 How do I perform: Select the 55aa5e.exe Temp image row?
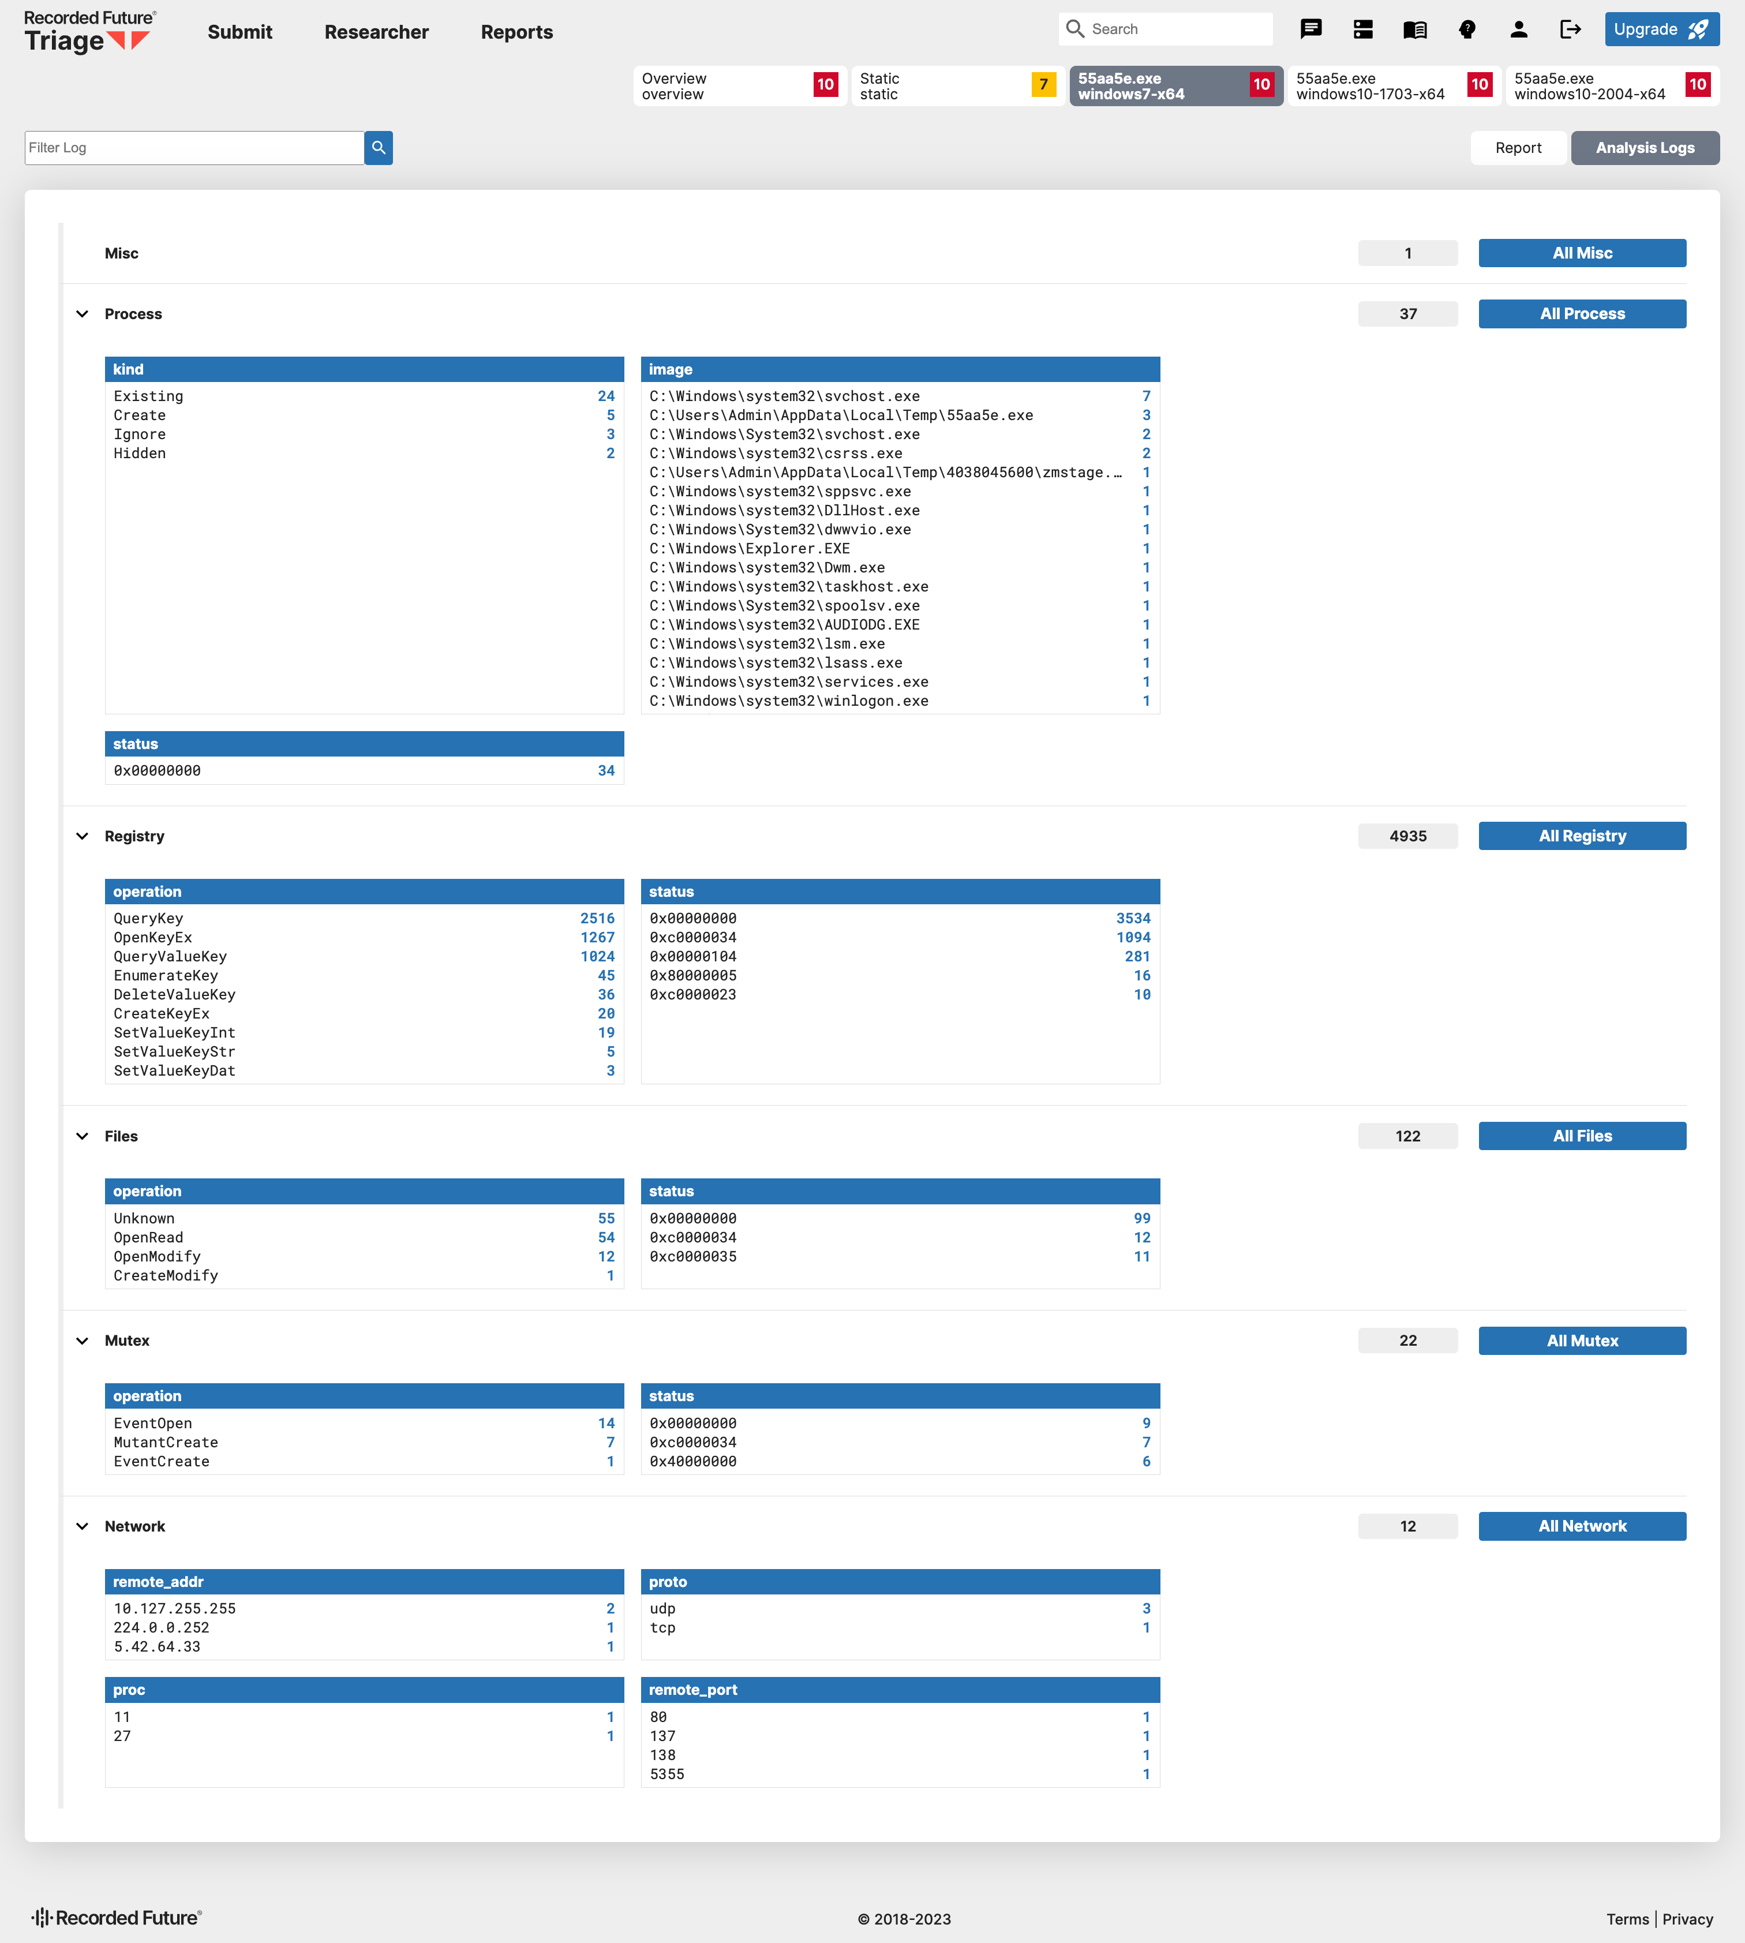(900, 415)
